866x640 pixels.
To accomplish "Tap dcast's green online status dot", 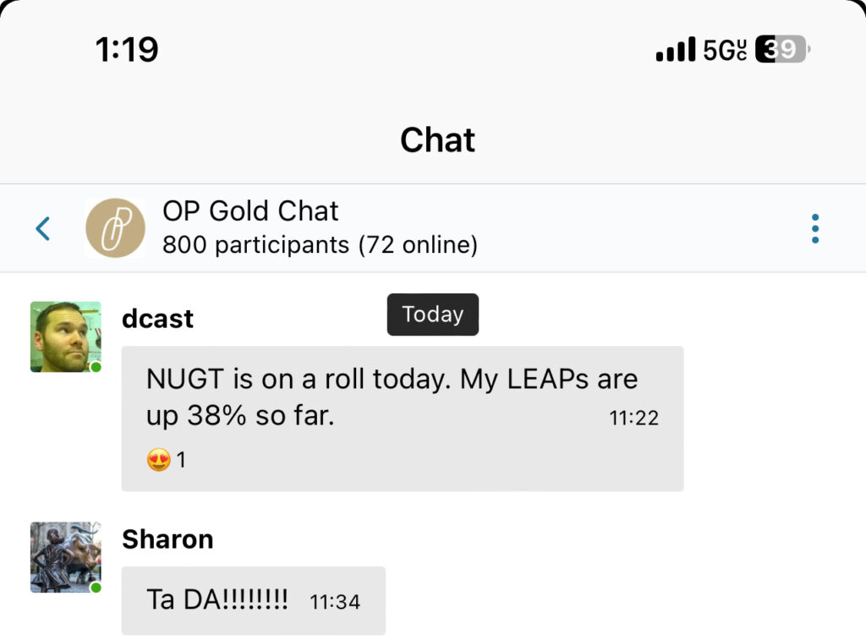I will (96, 367).
